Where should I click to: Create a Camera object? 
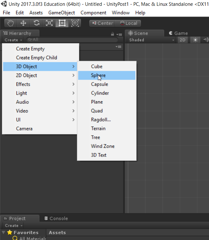[40, 129]
